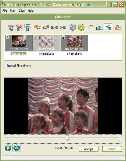The image size is (126, 161).
Task: Open the Clips menu
Action: click(x=22, y=11)
